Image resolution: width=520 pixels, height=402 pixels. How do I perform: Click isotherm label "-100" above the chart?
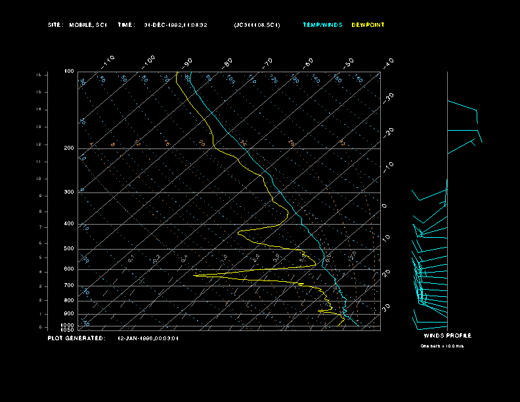(x=148, y=62)
